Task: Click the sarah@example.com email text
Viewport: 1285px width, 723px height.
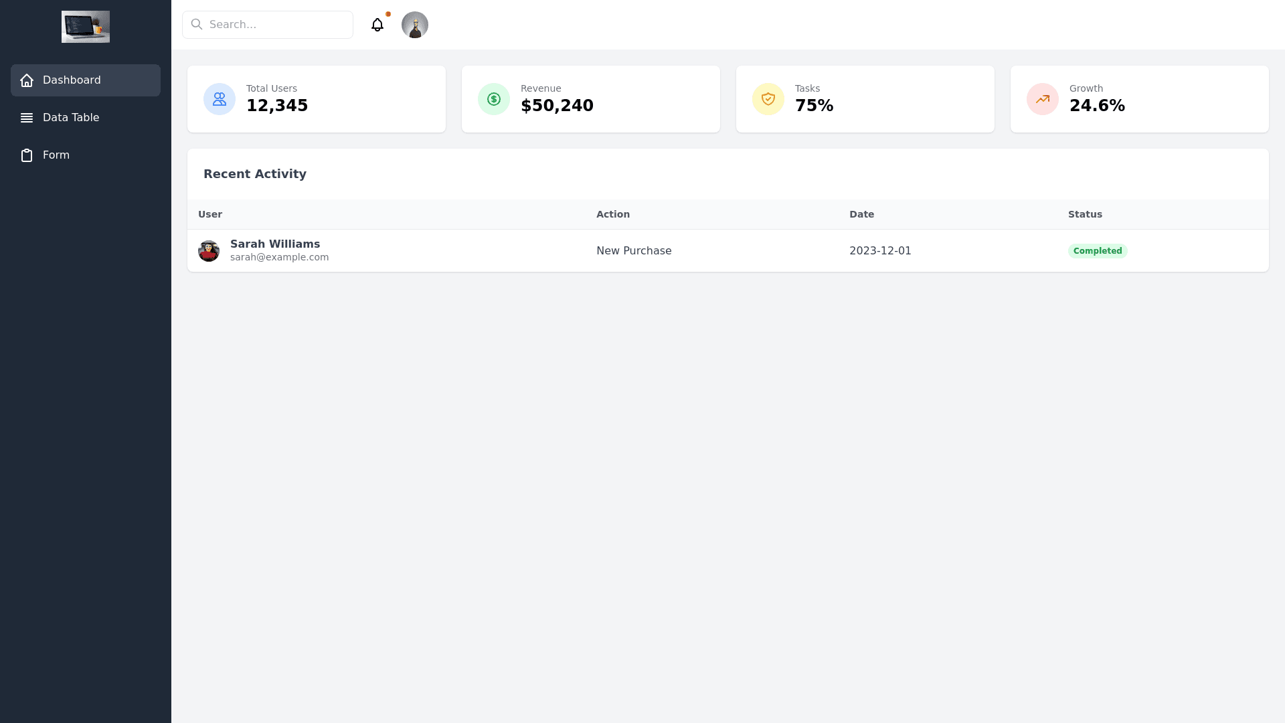Action: (x=279, y=258)
